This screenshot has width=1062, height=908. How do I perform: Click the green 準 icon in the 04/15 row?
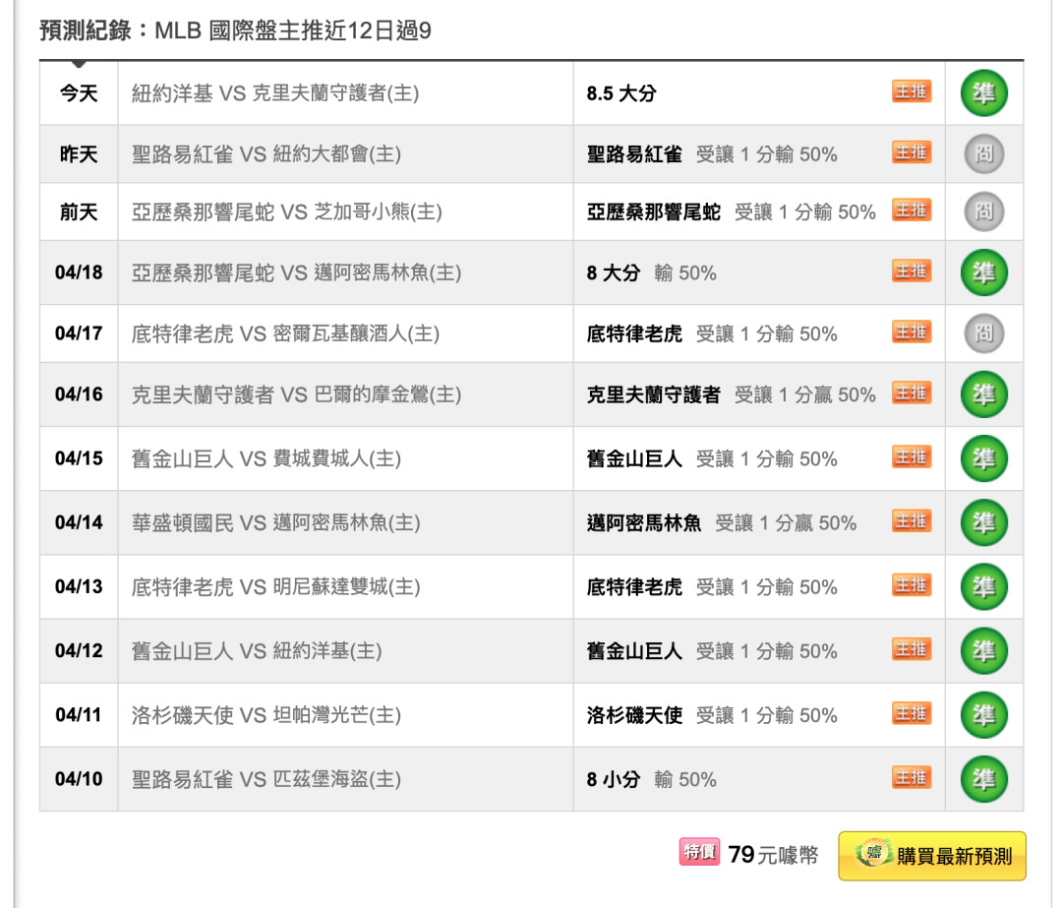(x=984, y=458)
